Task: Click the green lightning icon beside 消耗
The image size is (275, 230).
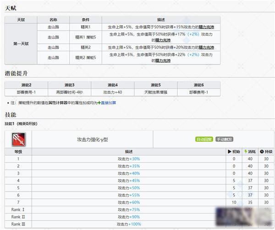Action: click(x=246, y=151)
